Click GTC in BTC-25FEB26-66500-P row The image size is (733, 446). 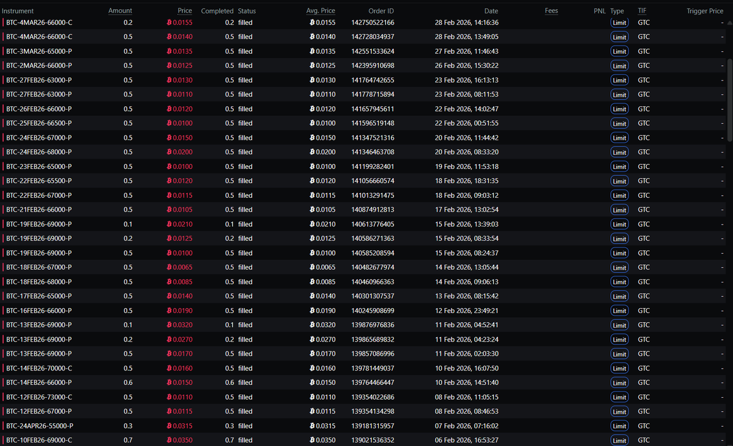(644, 123)
